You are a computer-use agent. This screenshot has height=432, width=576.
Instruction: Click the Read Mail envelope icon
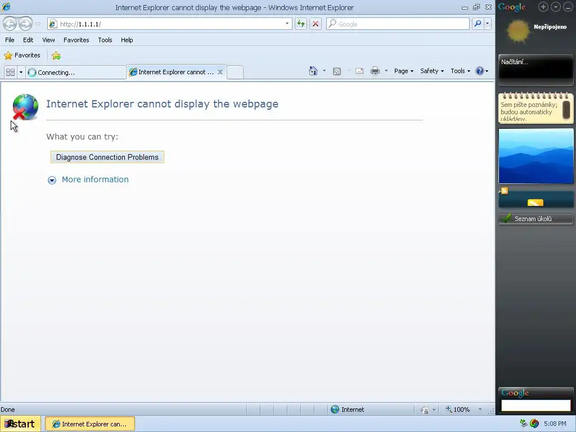pos(359,71)
